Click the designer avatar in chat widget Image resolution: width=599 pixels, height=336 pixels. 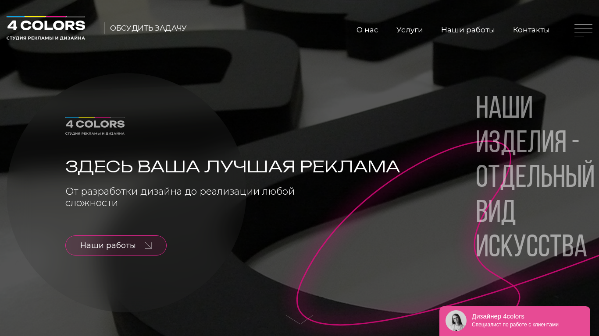click(x=456, y=321)
